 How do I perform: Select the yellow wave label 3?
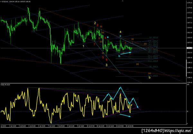pos(106,65)
